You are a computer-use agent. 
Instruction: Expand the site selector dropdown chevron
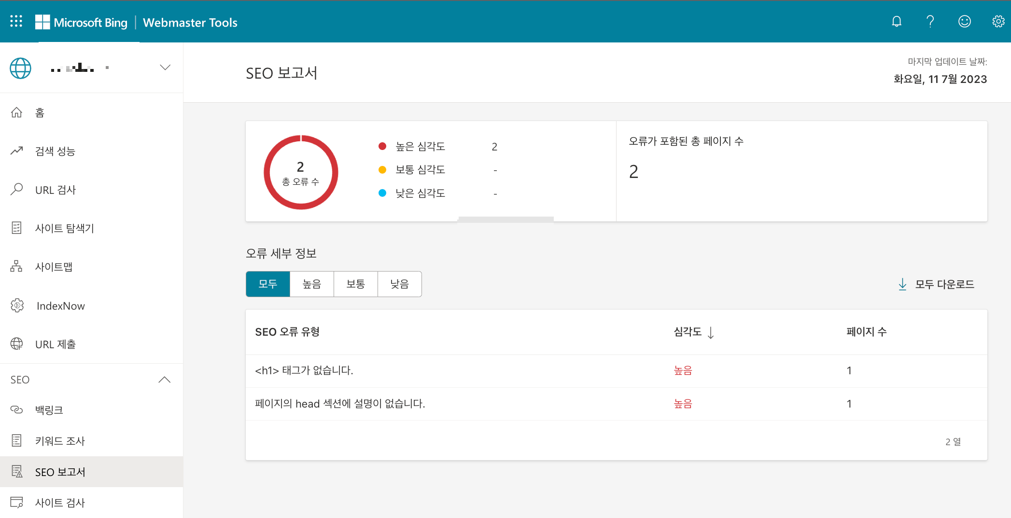pos(165,68)
